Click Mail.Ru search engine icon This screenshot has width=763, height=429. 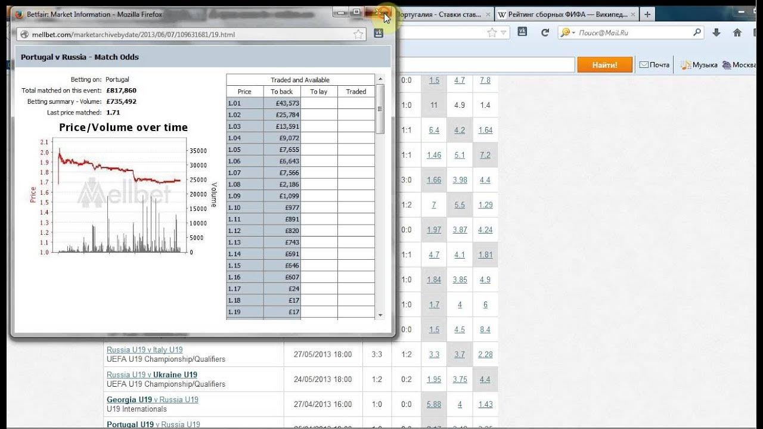tap(565, 33)
